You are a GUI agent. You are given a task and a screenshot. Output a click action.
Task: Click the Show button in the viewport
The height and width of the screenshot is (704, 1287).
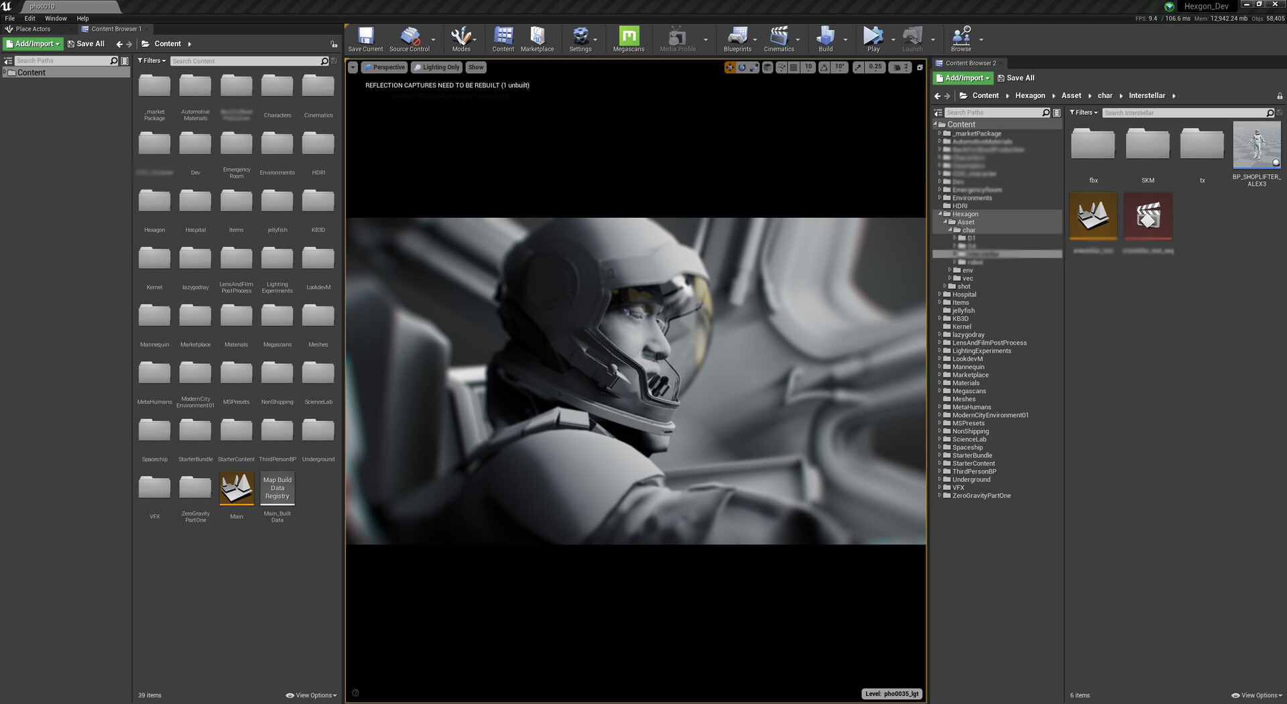click(476, 68)
